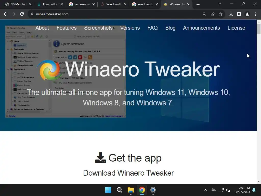Screen dimensions: 261x196
Task: Go back to the previous page
Action: (x=6, y=14)
